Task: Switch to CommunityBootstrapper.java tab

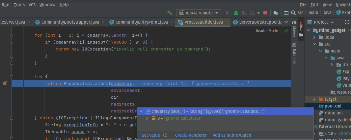Action: pos(70,22)
